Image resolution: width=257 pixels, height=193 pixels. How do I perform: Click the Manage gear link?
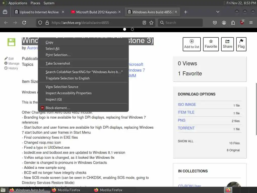(x=12, y=63)
